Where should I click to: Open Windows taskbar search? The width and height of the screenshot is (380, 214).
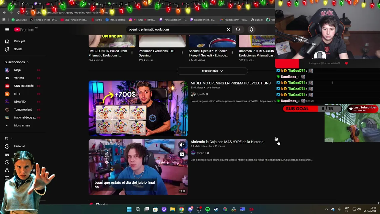click(x=138, y=209)
